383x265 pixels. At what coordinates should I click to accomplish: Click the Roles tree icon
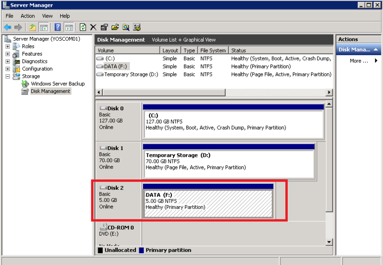point(16,46)
